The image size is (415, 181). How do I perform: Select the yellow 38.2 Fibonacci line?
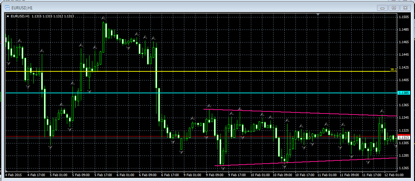point(209,71)
